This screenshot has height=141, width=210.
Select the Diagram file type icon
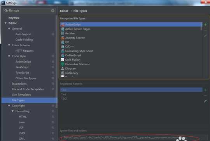click(63, 68)
